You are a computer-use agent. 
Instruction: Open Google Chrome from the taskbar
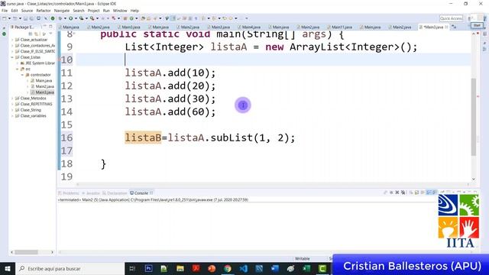point(228,268)
